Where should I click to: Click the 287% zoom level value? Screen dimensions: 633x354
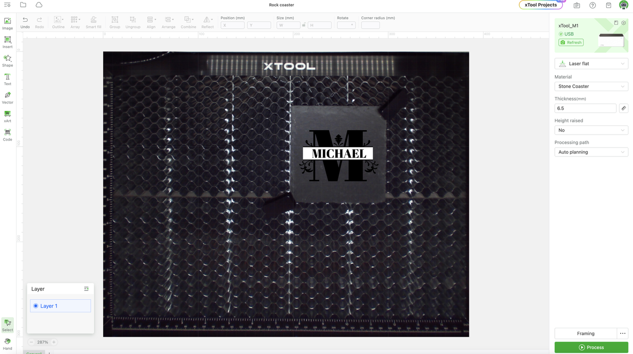coord(43,342)
